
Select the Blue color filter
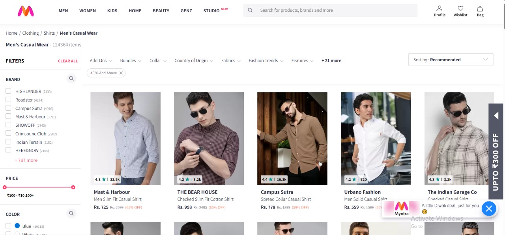pos(9,226)
